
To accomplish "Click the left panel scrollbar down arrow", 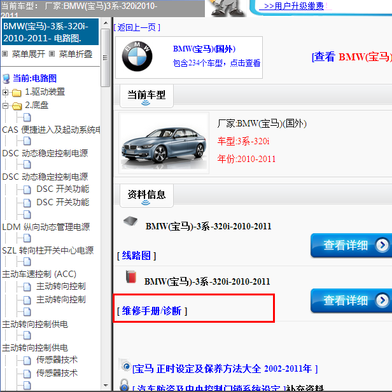I will [x=106, y=385].
